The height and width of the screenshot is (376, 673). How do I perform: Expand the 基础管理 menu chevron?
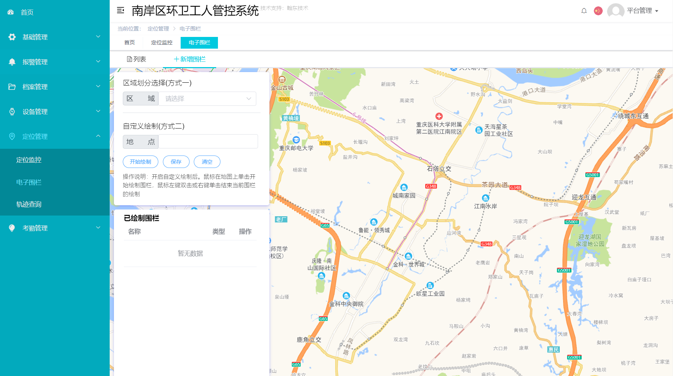pos(98,37)
